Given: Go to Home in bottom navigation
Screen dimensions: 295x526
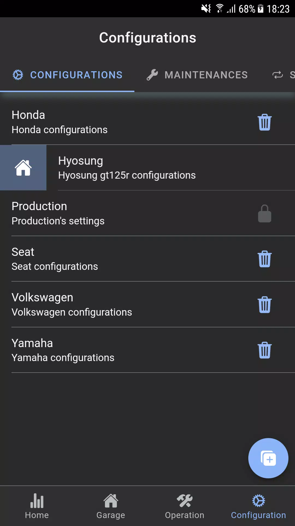Looking at the screenshot, I should (37, 506).
